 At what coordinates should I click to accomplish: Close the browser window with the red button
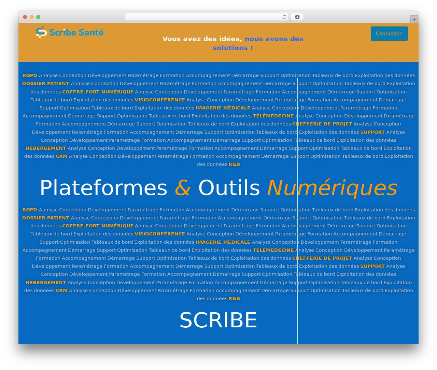(x=25, y=17)
